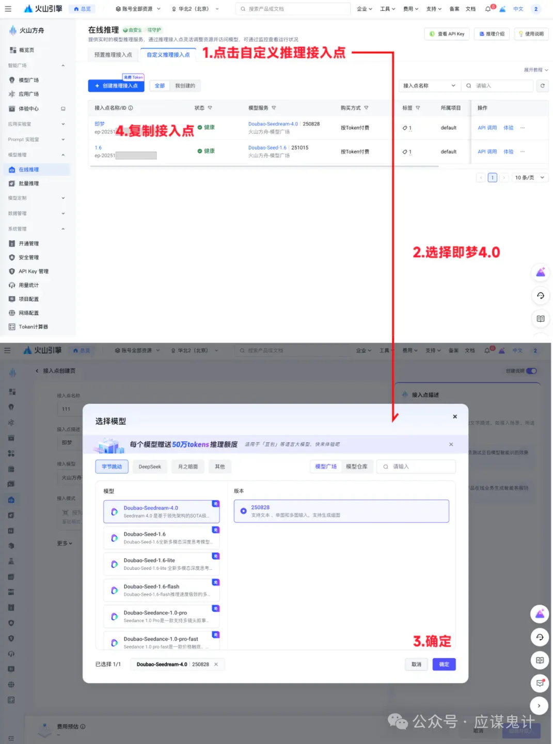Click API 调用 for the 即梦 row
553x744 pixels.
487,128
